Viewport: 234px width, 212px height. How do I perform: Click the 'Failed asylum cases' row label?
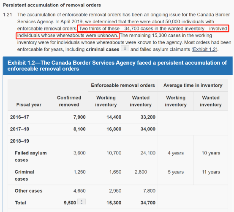click(x=31, y=157)
